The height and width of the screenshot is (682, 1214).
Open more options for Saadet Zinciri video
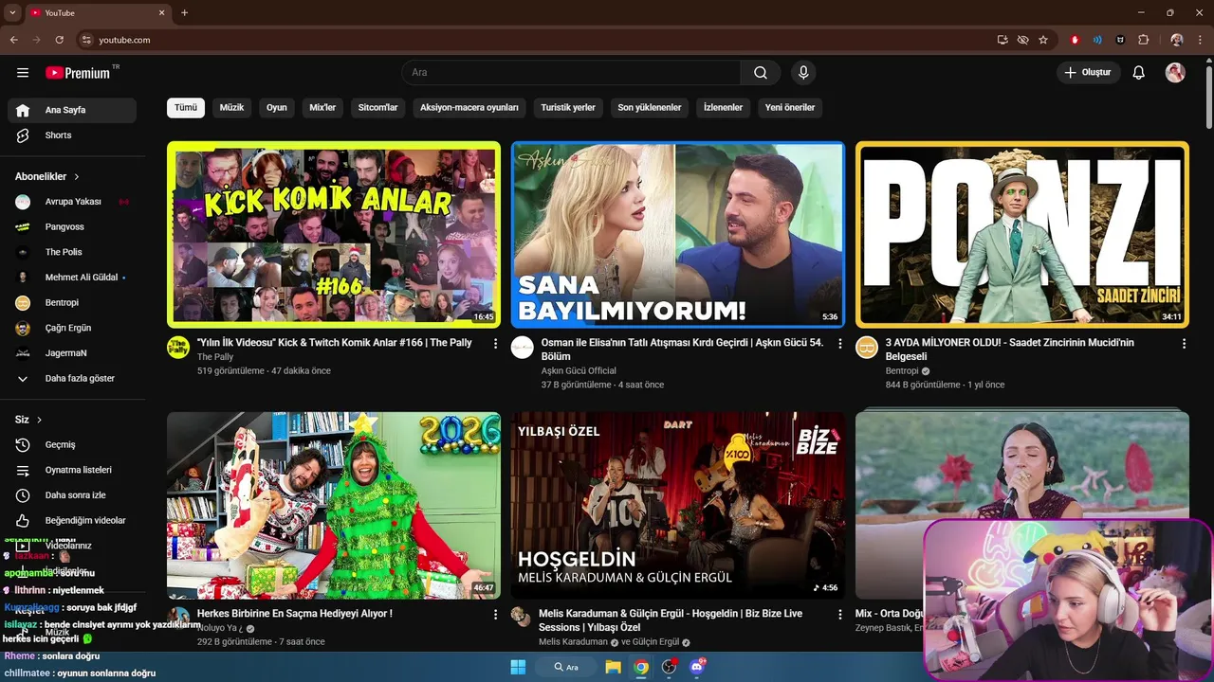[1184, 344]
